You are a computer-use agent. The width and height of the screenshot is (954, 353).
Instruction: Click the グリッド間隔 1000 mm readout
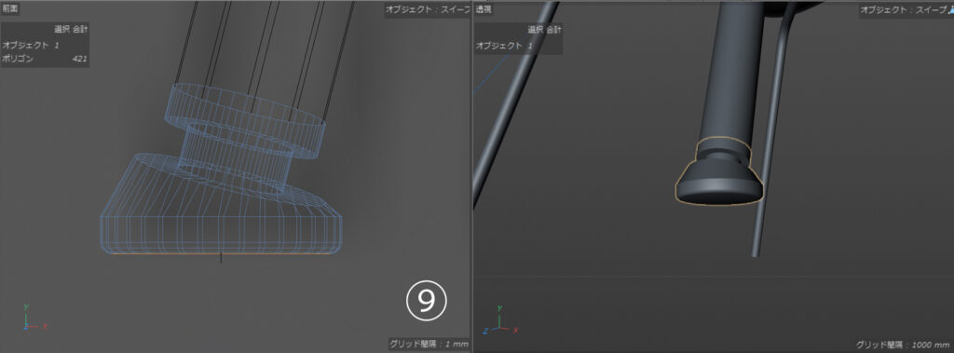(x=902, y=345)
